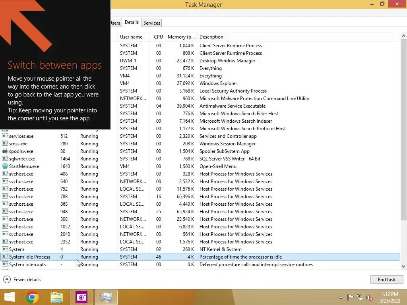The height and width of the screenshot is (305, 407).
Task: Click the muted volume tray icon
Action: tap(369, 297)
